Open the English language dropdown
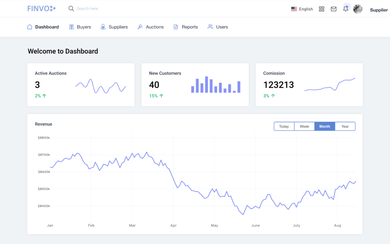This screenshot has height=244, width=390. 302,9
